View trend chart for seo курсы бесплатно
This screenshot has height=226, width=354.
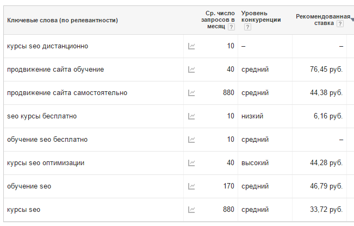(191, 116)
